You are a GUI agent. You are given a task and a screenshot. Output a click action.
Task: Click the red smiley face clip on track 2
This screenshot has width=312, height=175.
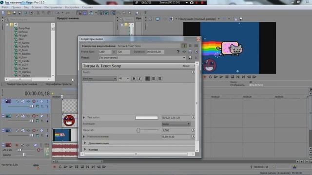click(x=69, y=121)
